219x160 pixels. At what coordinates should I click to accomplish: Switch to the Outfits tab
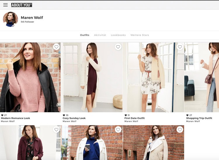tap(85, 35)
